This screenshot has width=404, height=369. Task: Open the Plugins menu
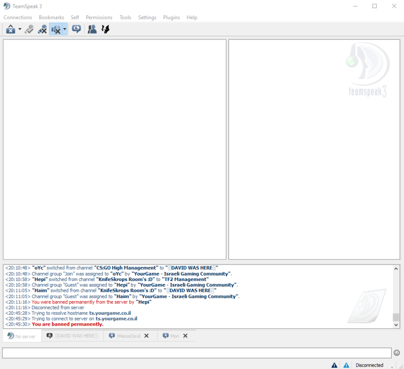[x=171, y=17]
